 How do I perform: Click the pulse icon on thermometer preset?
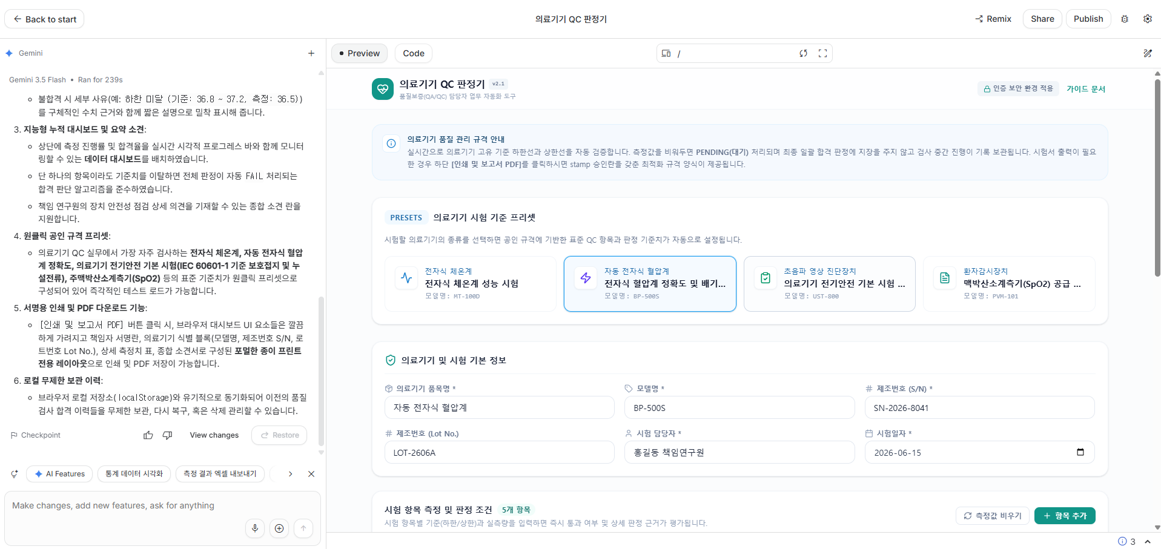point(406,278)
